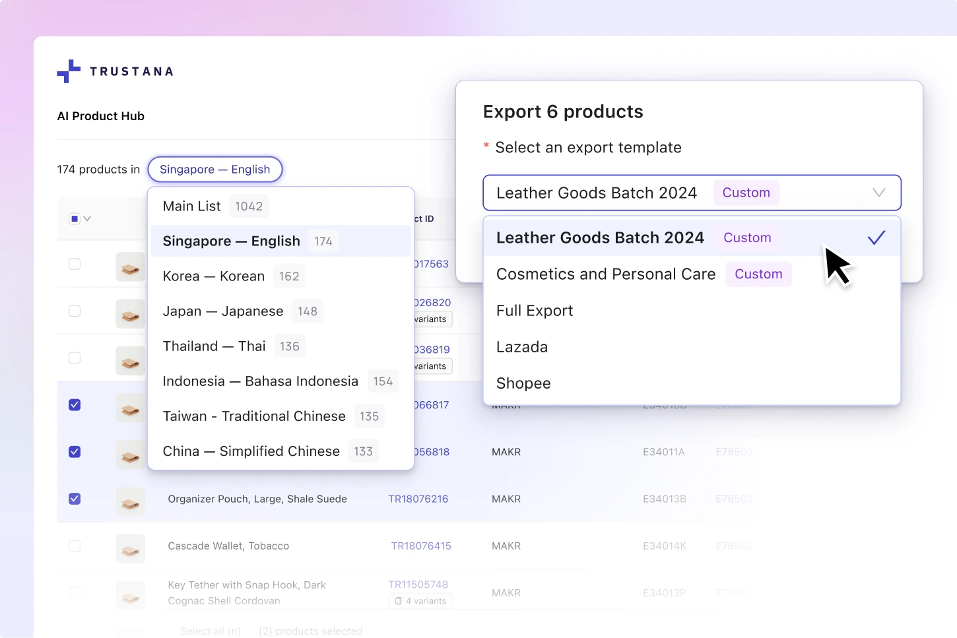Click the checkmark on Leather Goods Batch 2024
The image size is (957, 638).
(x=876, y=238)
